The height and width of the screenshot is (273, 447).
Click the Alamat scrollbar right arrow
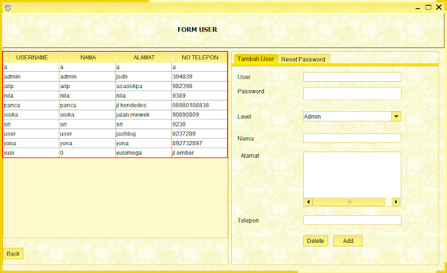[396, 202]
